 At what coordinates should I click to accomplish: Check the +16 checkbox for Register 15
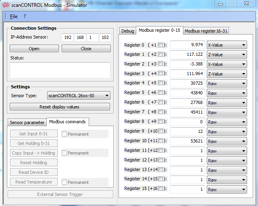[x=160, y=188]
